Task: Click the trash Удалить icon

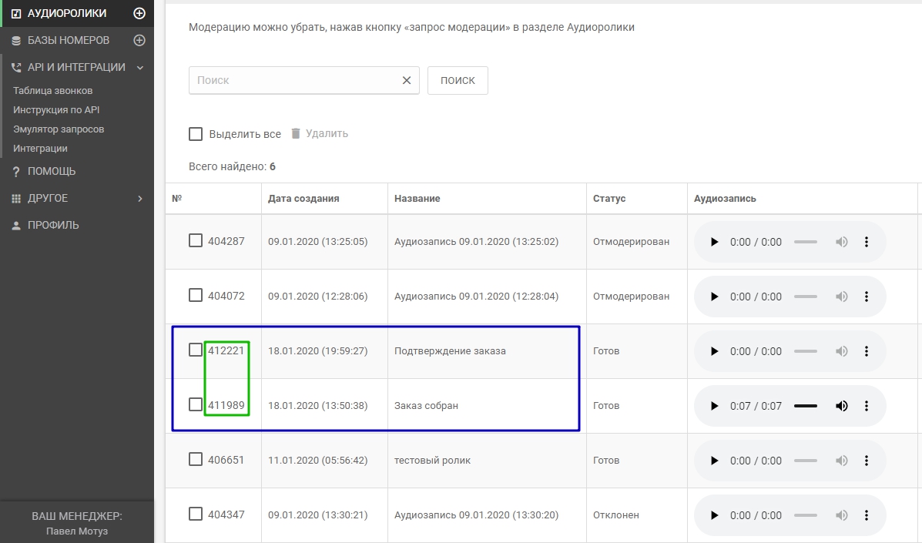Action: 296,133
